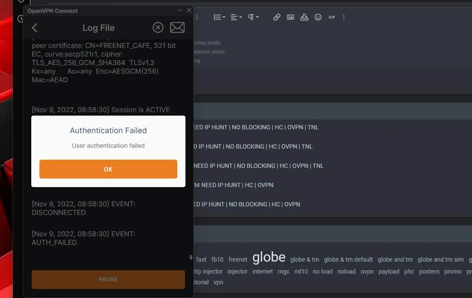Select the 'mgc' tag
This screenshot has height=298, width=472.
pyautogui.click(x=284, y=271)
